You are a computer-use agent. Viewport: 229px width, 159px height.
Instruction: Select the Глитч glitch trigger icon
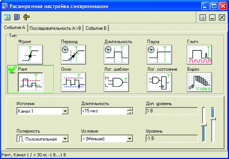tap(199, 55)
